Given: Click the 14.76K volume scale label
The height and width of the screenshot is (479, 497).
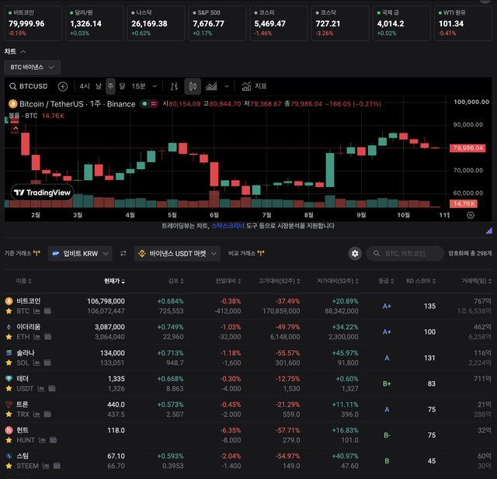Looking at the screenshot, I should point(464,203).
